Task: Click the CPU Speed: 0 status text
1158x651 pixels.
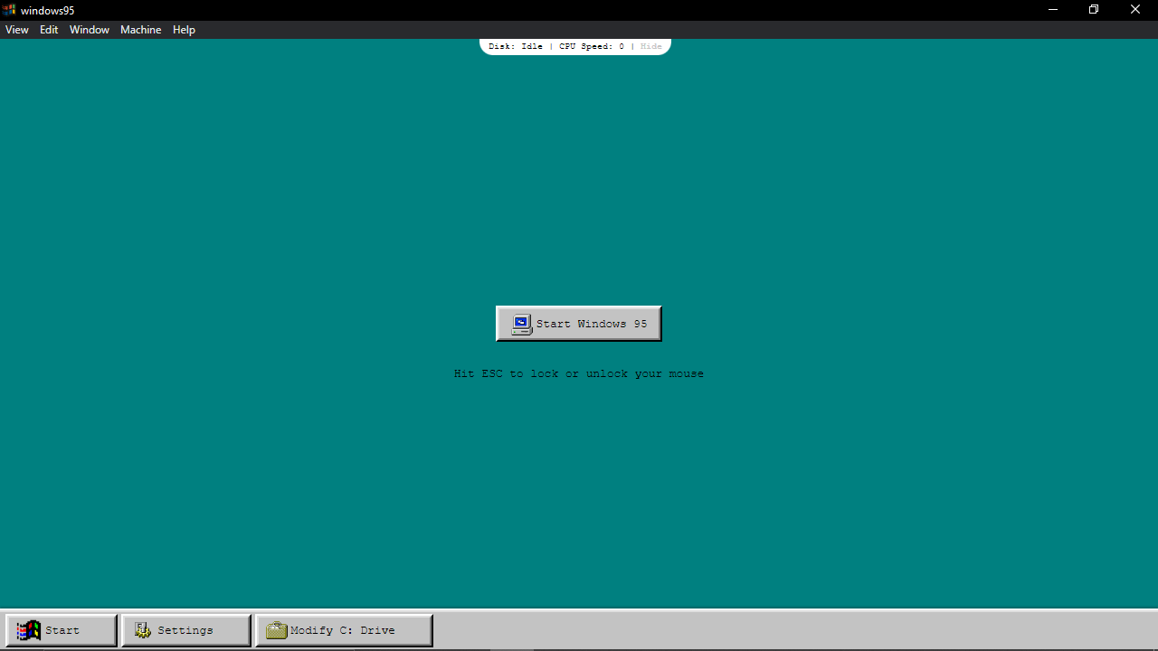Action: pos(592,46)
